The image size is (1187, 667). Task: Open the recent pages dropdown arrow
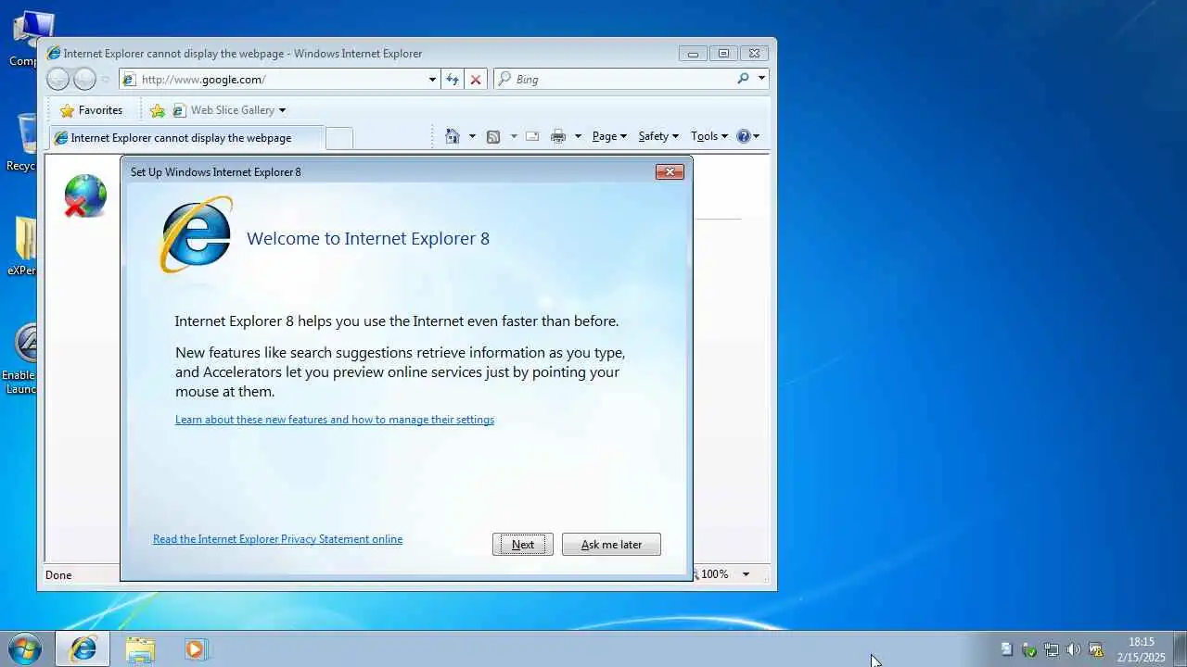[105, 80]
